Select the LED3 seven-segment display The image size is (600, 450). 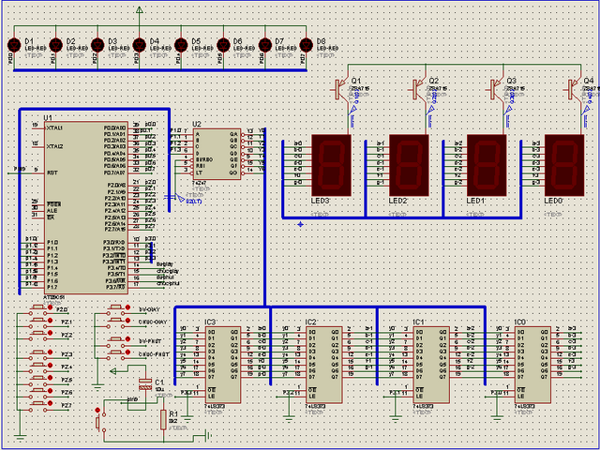point(330,163)
